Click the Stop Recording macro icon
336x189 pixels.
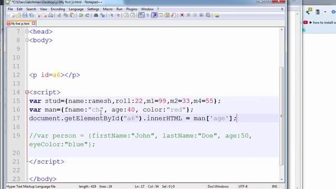click(x=188, y=15)
